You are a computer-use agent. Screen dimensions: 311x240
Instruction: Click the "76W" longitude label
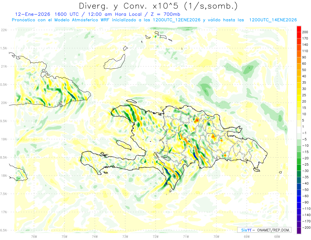tap(34, 236)
